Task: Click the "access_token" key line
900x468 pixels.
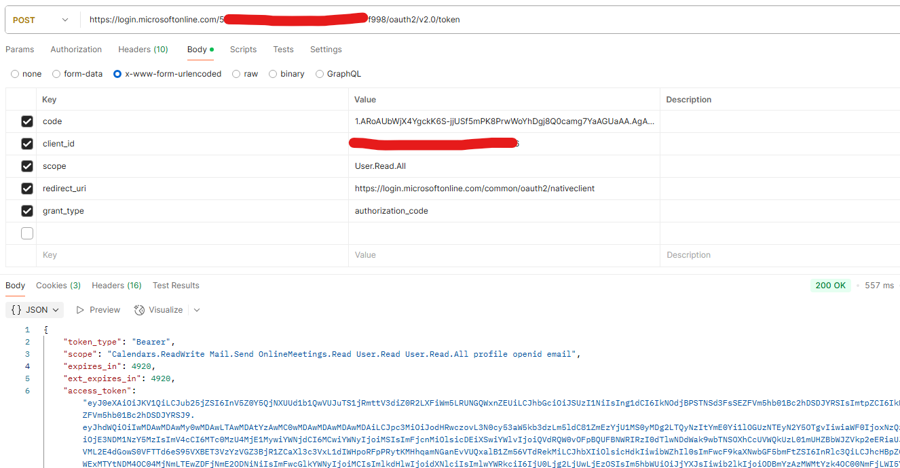Action: pyautogui.click(x=99, y=391)
